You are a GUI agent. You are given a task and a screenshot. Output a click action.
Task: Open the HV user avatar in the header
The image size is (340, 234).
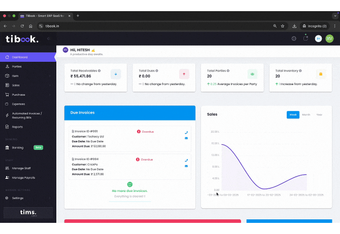click(329, 38)
